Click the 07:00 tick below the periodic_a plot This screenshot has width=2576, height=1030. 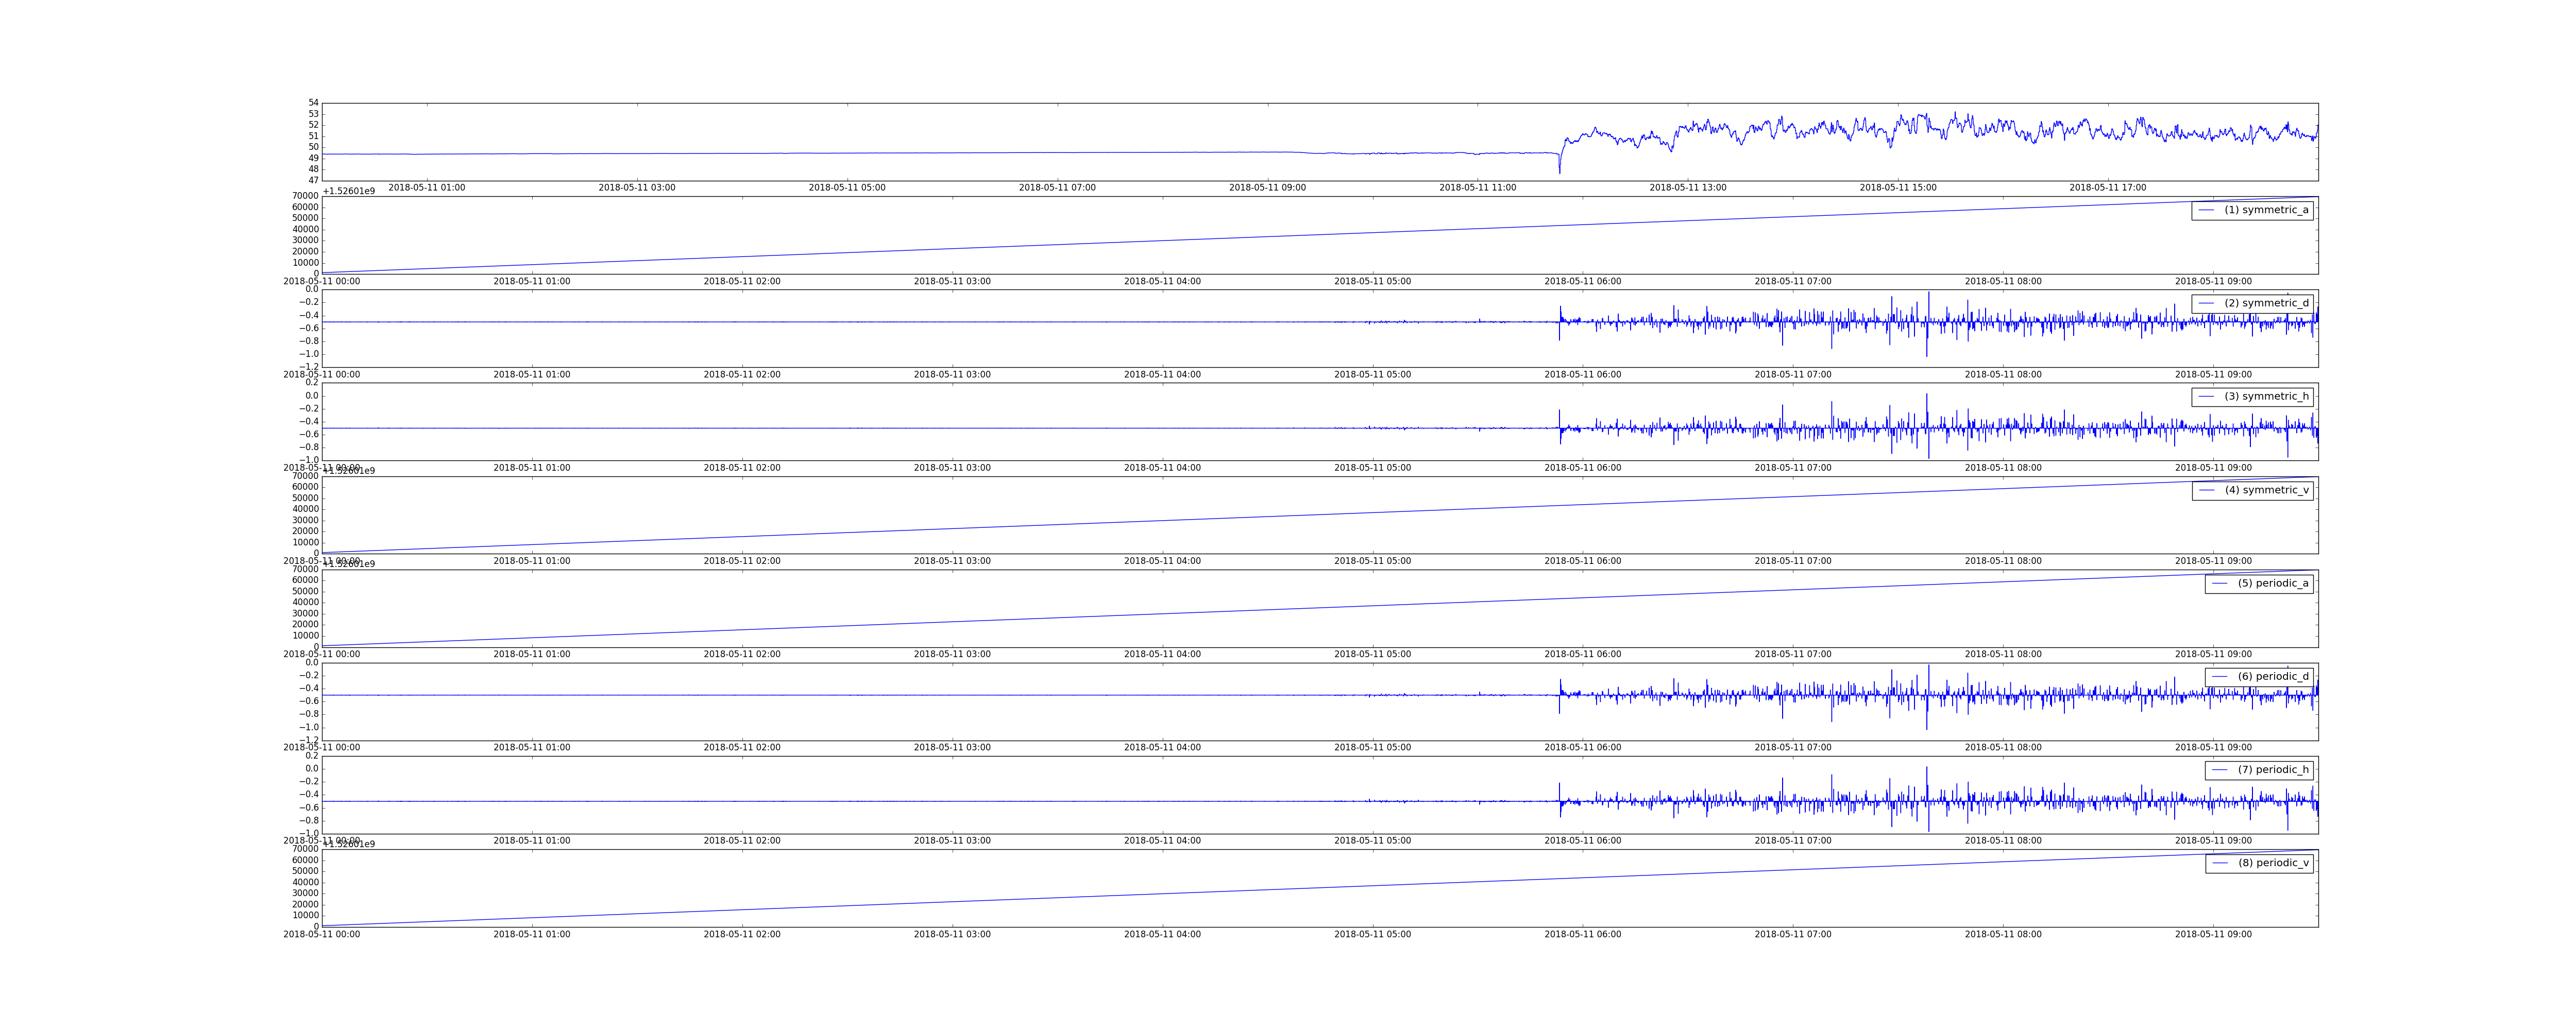tap(1793, 654)
